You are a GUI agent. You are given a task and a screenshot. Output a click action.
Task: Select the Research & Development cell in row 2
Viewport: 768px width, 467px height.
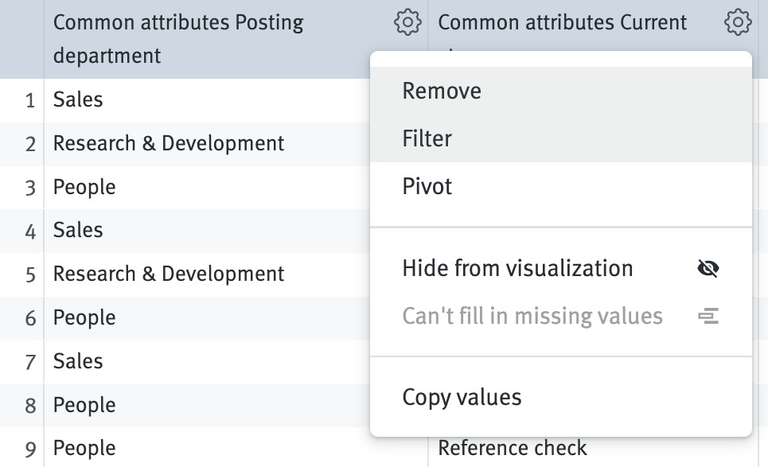coord(169,143)
